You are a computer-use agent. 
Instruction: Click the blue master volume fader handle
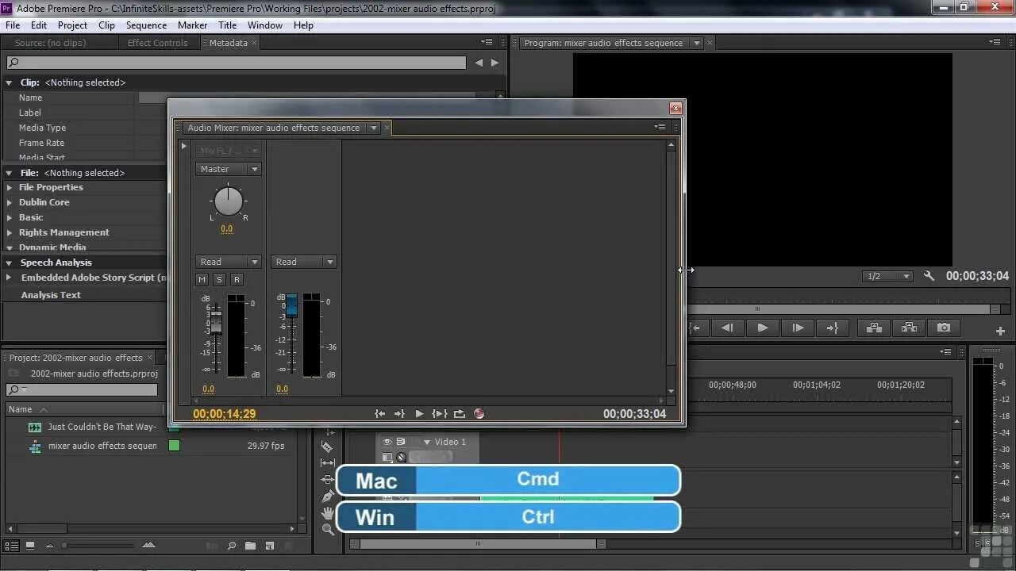click(291, 305)
